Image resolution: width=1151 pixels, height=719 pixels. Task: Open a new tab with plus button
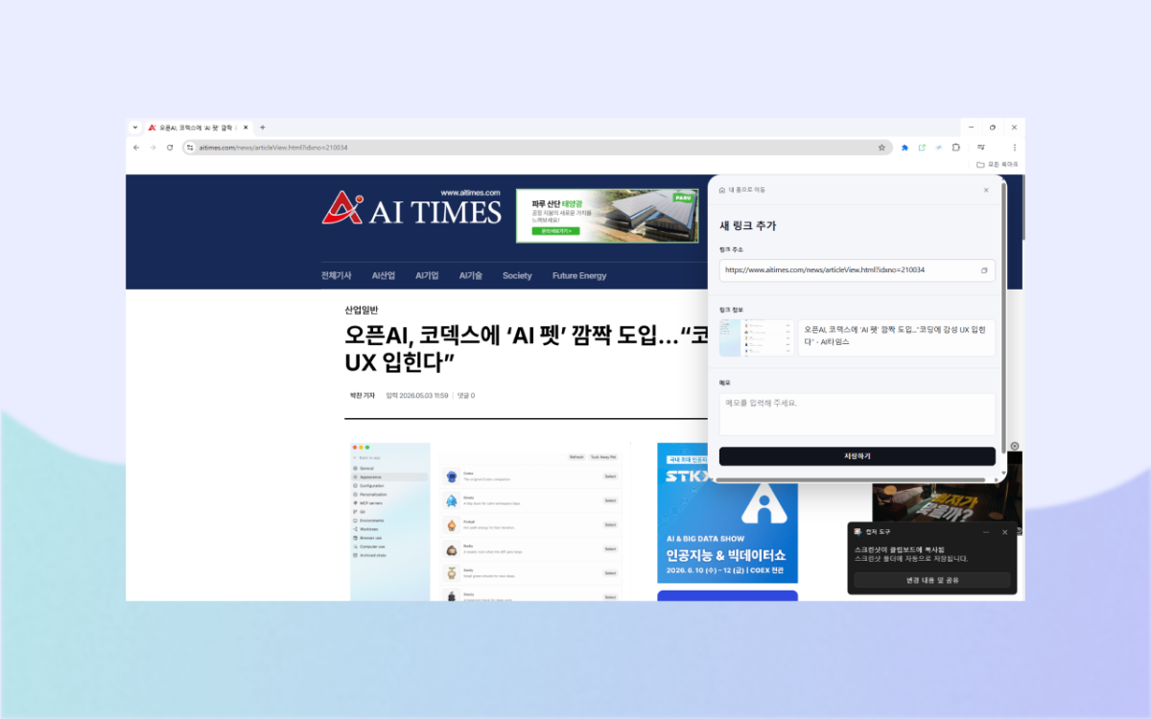coord(263,128)
